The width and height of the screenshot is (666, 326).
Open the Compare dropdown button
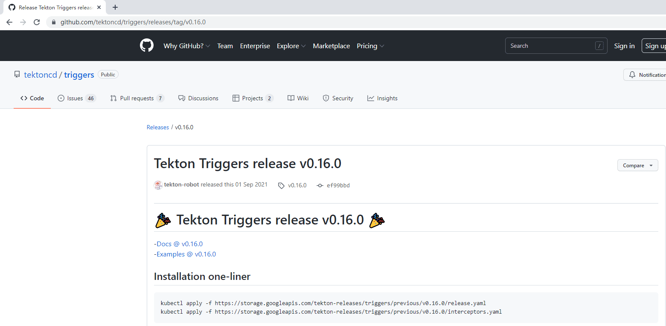[638, 166]
